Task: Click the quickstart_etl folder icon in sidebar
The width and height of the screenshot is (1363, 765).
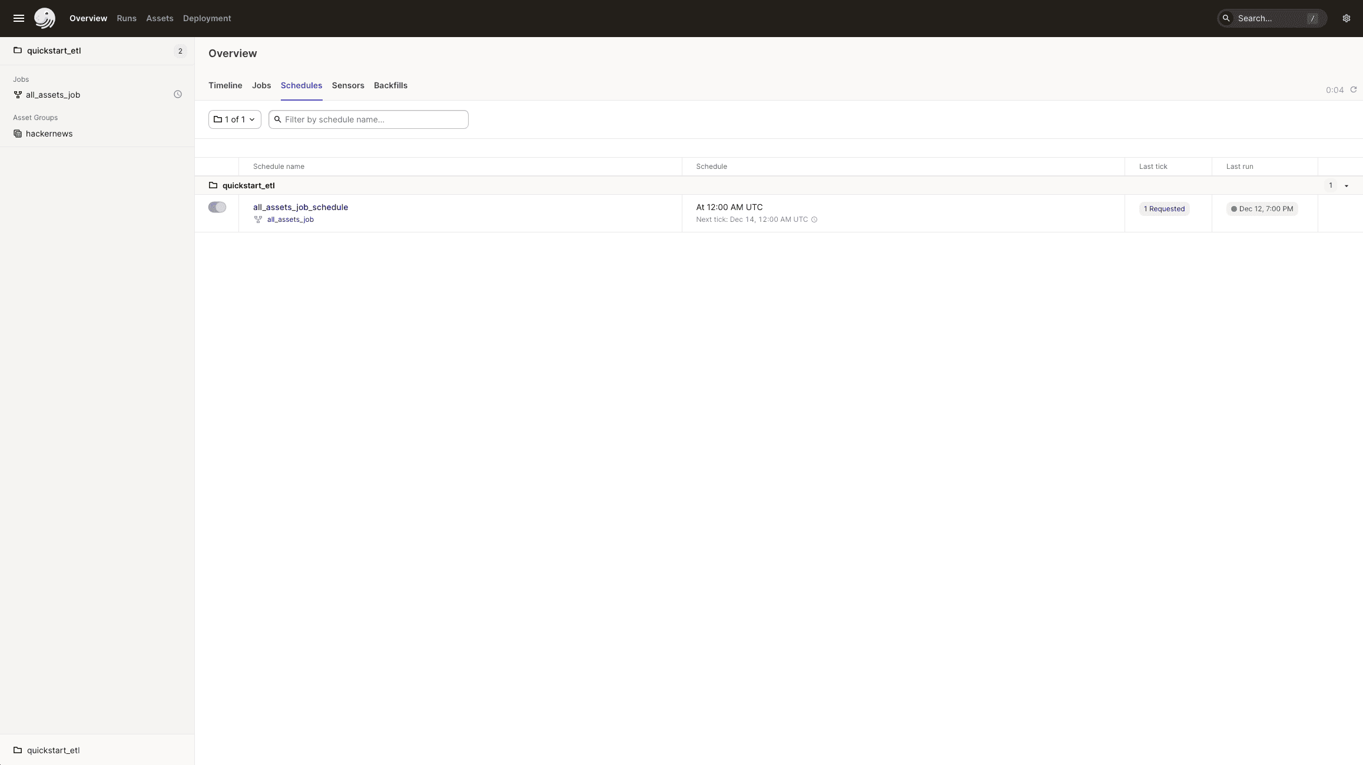Action: (17, 51)
